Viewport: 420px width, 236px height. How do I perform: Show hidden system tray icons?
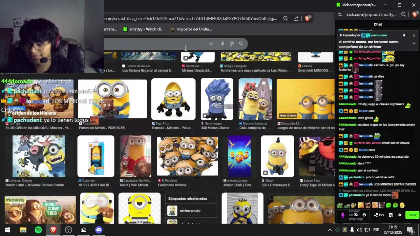[330, 230]
